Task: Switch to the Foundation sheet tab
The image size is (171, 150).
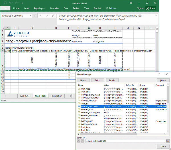Action: pyautogui.click(x=56, y=96)
